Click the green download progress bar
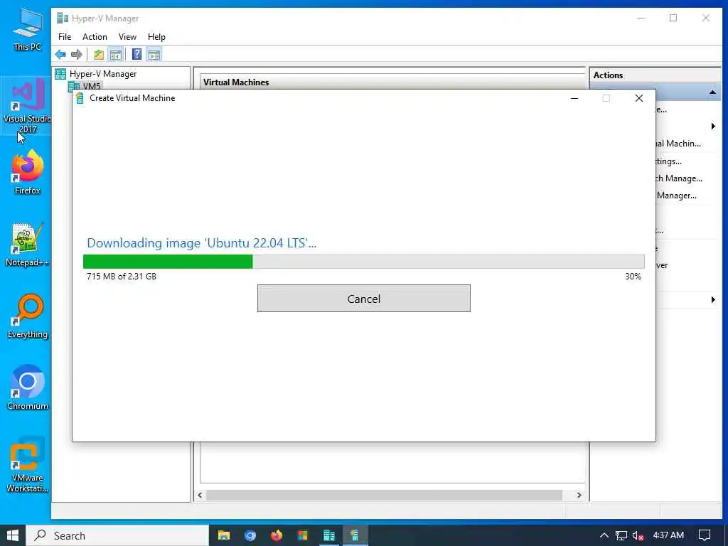The image size is (728, 546). point(363,262)
